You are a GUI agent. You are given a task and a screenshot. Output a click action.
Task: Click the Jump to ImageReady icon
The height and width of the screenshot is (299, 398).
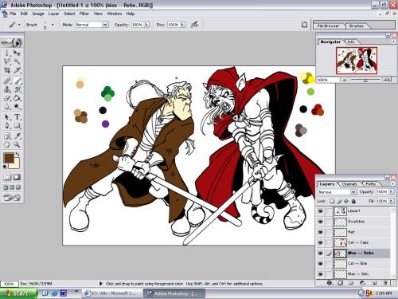tap(12, 198)
